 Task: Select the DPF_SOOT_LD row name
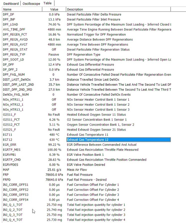[13, 60]
